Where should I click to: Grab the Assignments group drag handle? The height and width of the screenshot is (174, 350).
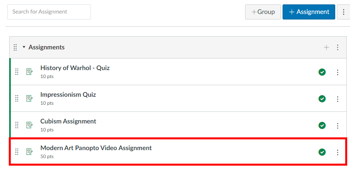click(15, 47)
